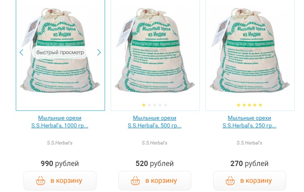
Task: Click basket icon under 270 рублей product
Action: 230,181
